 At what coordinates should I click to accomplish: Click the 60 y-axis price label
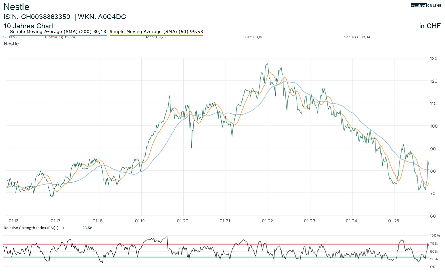tap(432, 216)
